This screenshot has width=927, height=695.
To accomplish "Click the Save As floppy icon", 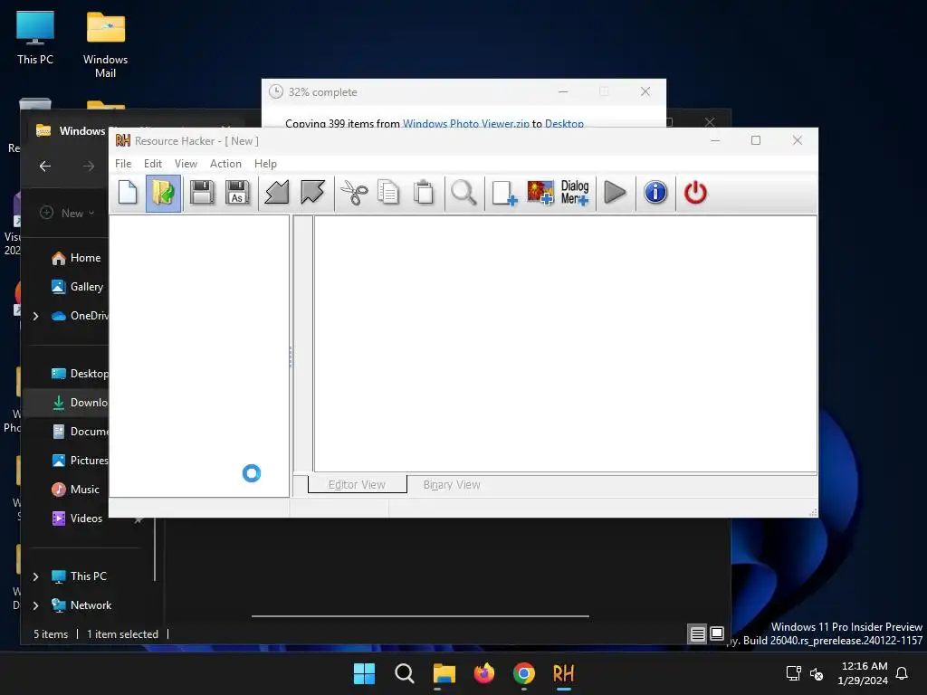I will tap(238, 193).
